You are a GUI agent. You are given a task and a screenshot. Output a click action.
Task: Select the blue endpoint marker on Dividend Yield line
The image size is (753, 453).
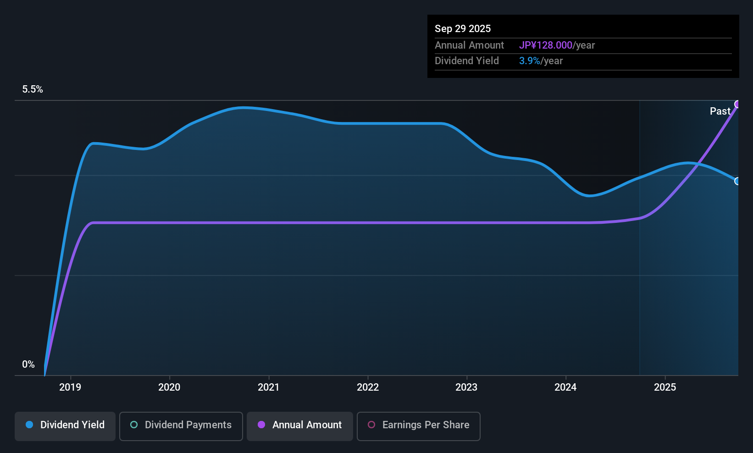pyautogui.click(x=737, y=181)
